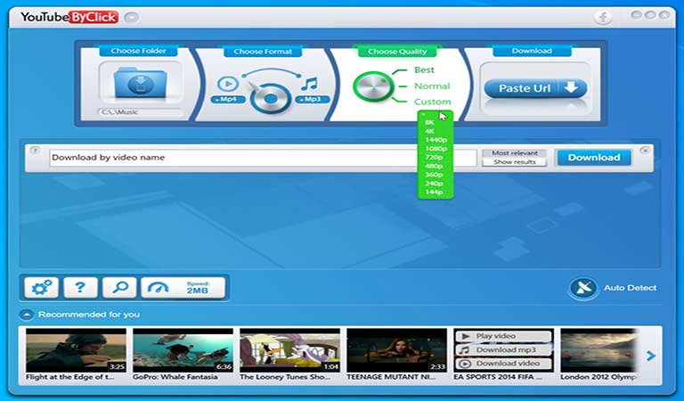684x401 pixels.
Task: Click the search magnifier button
Action: [119, 288]
